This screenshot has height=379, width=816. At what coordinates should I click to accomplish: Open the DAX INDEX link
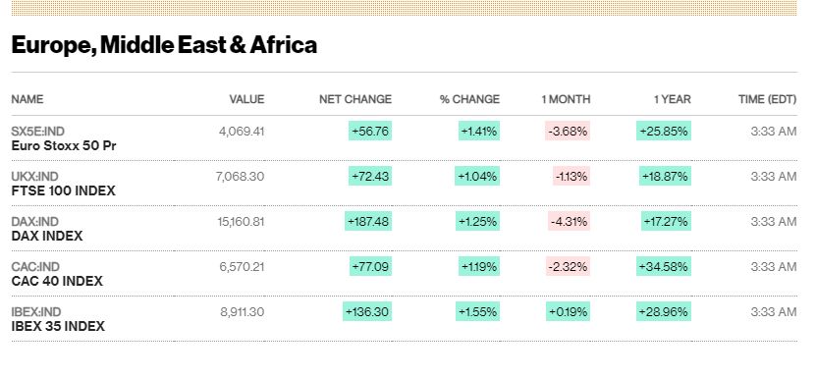47,237
